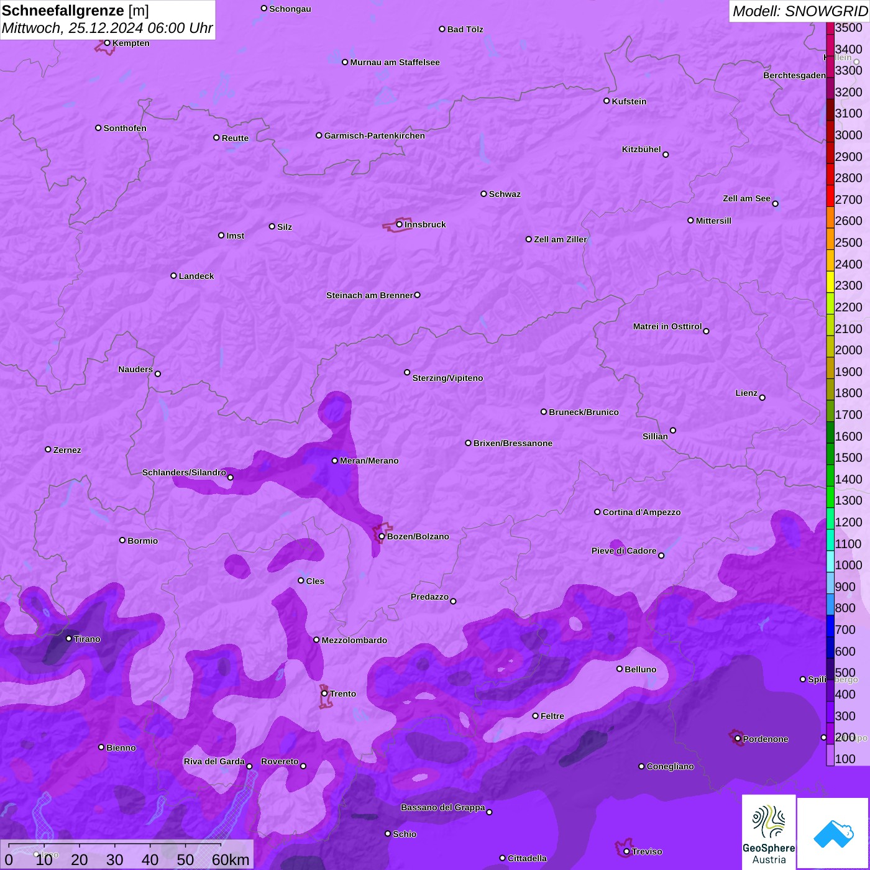This screenshot has width=870, height=870.
Task: Select the Innsbruck city label
Action: click(x=425, y=224)
